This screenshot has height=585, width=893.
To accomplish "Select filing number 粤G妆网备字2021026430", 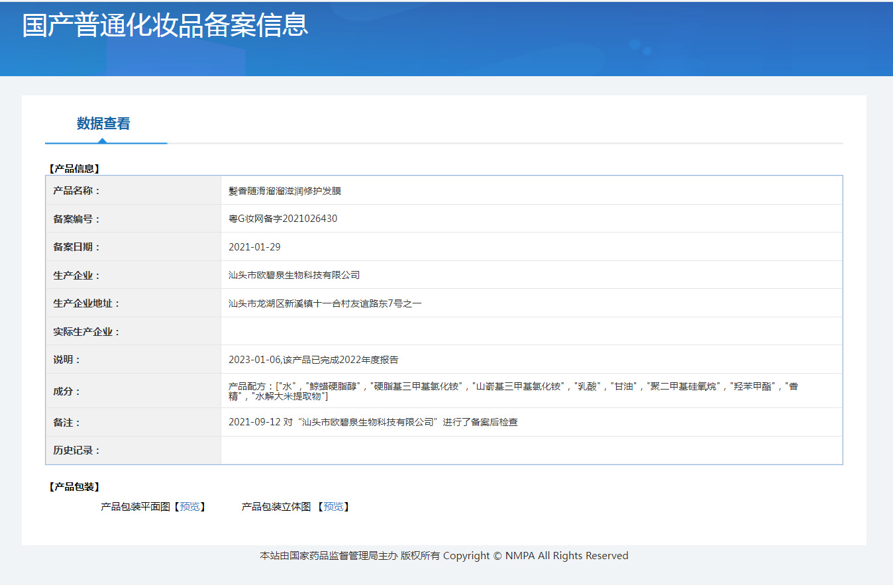I will [x=283, y=219].
